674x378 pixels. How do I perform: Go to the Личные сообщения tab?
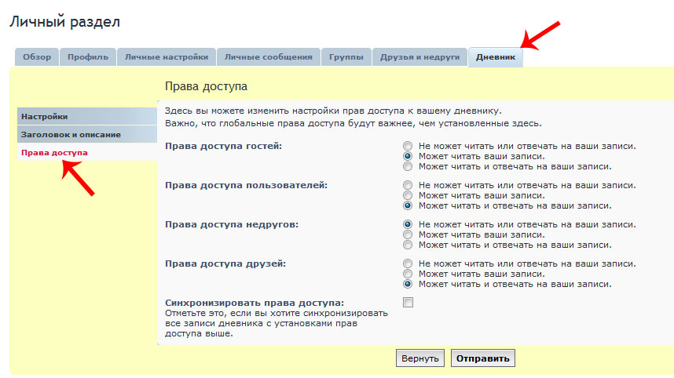268,57
